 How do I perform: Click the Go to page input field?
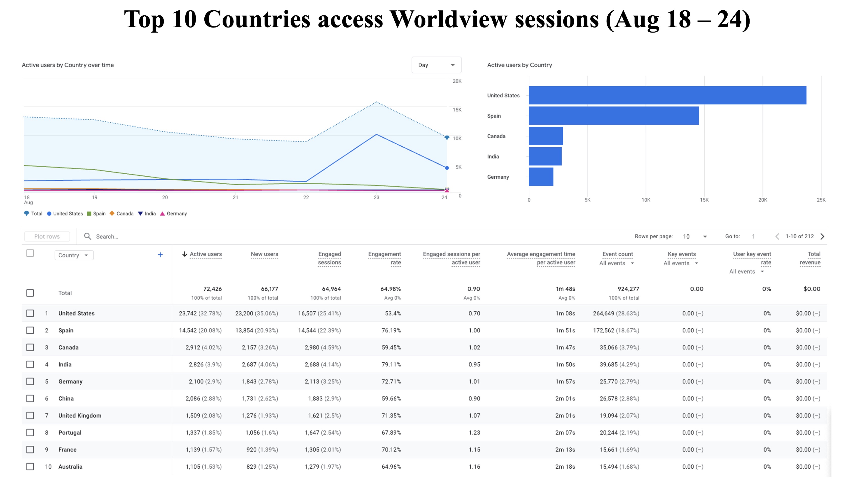click(754, 236)
